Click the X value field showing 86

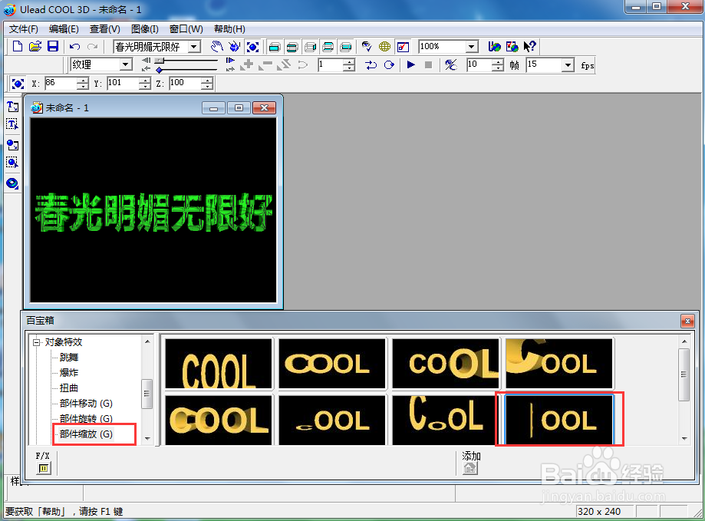[x=61, y=83]
